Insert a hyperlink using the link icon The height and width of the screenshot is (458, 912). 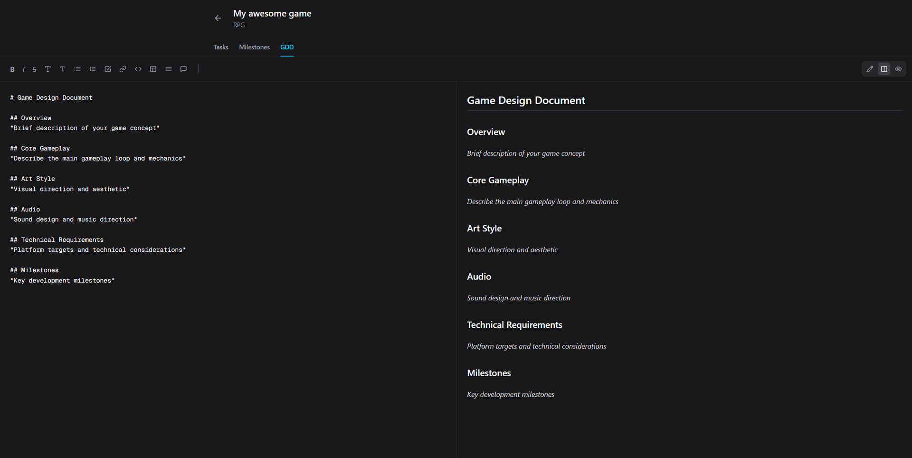tap(123, 69)
